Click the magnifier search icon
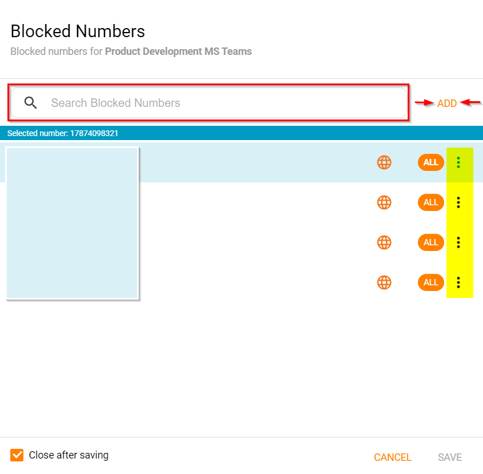Screen dimensions: 483x474 31,103
